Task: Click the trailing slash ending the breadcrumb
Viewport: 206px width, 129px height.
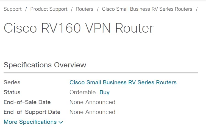Action: [197, 9]
